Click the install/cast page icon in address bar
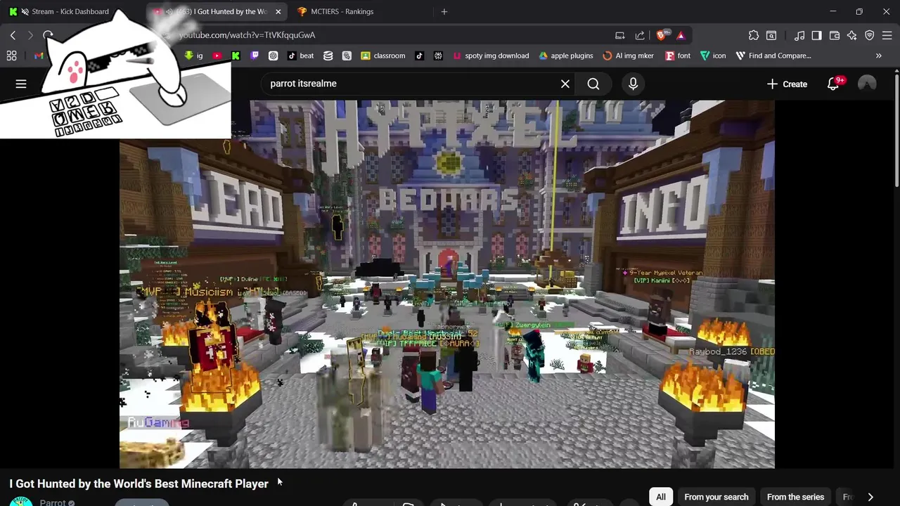The image size is (900, 506). click(x=619, y=35)
